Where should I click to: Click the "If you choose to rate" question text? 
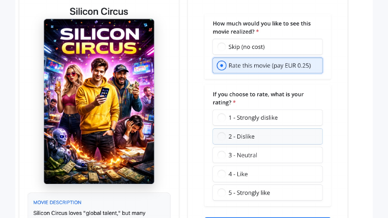258,98
